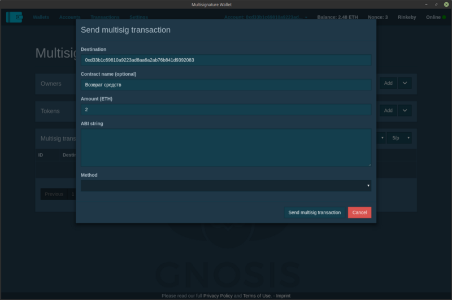Image resolution: width=452 pixels, height=300 pixels.
Task: Open the Method dropdown
Action: tap(226, 185)
